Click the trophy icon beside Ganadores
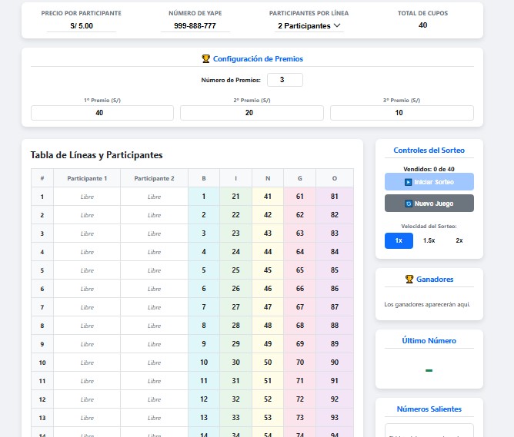The height and width of the screenshot is (437, 514). (x=409, y=280)
